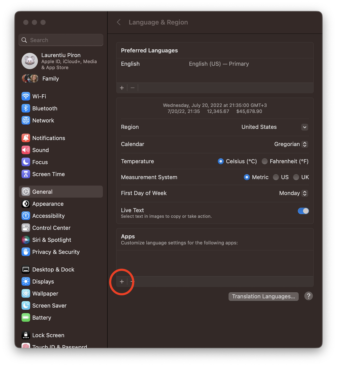Click the Translation Languages button

pos(263,296)
